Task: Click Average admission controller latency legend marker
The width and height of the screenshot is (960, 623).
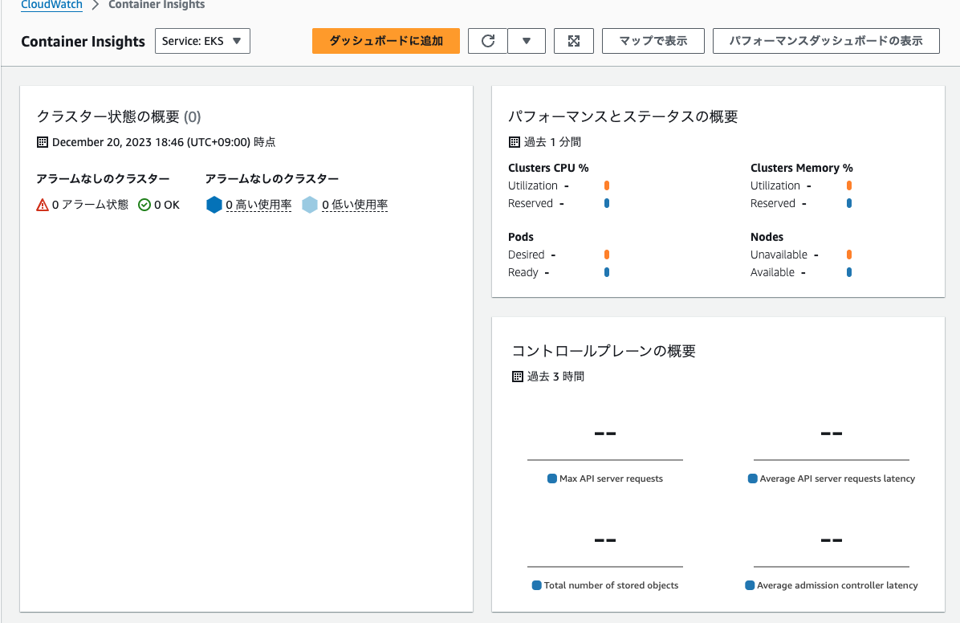Action: pyautogui.click(x=750, y=585)
